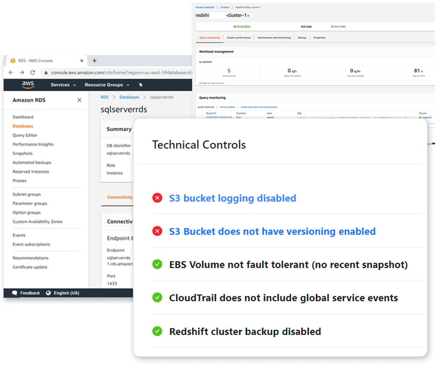The height and width of the screenshot is (367, 435).
Task: Close the Amazon RDS side panel
Action: click(x=79, y=100)
